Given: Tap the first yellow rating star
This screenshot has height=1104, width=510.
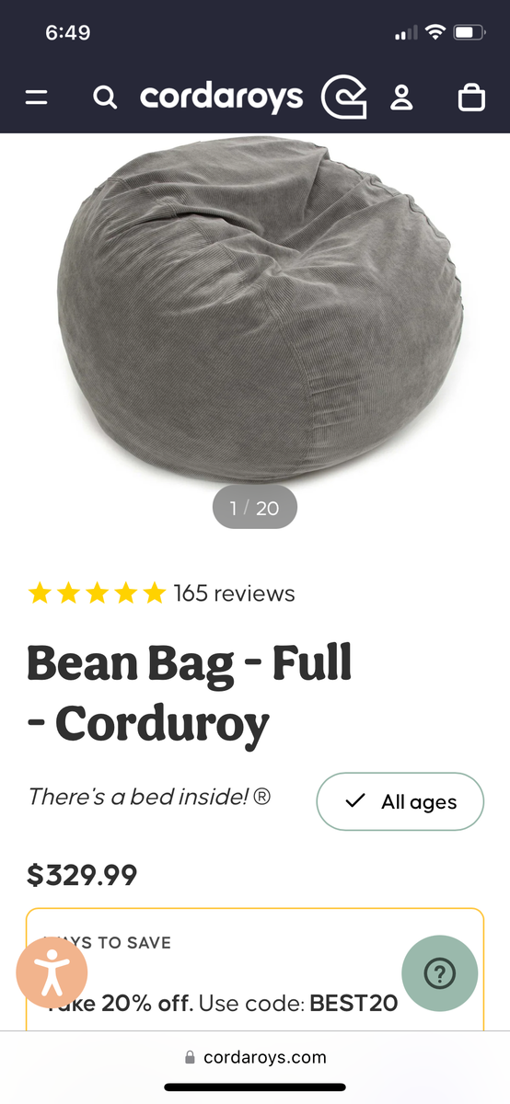Looking at the screenshot, I should point(40,592).
